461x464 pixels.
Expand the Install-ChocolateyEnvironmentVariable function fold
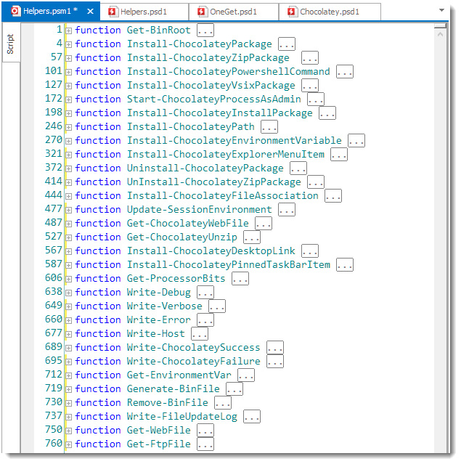click(69, 141)
